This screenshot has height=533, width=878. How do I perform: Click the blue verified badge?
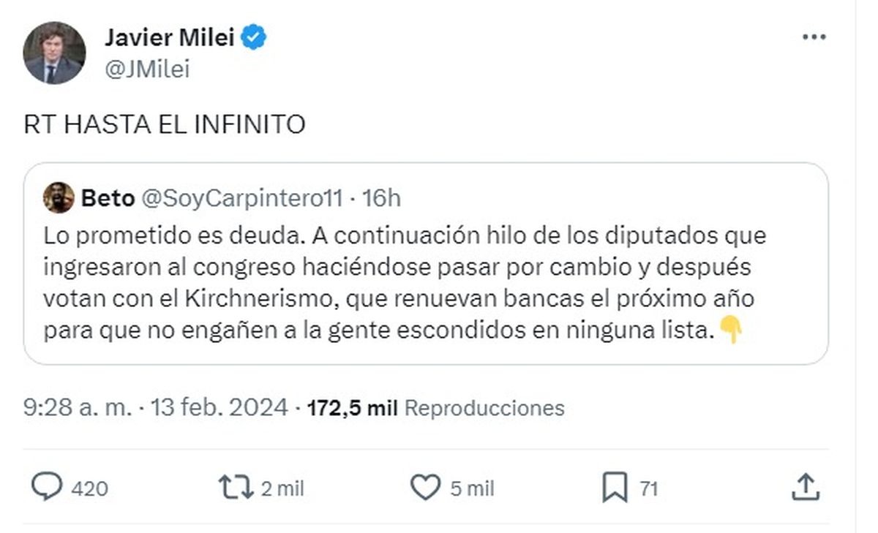(254, 37)
